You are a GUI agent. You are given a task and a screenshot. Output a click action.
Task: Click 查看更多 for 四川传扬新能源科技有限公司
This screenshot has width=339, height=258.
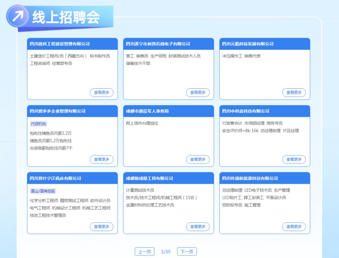[x=294, y=227]
